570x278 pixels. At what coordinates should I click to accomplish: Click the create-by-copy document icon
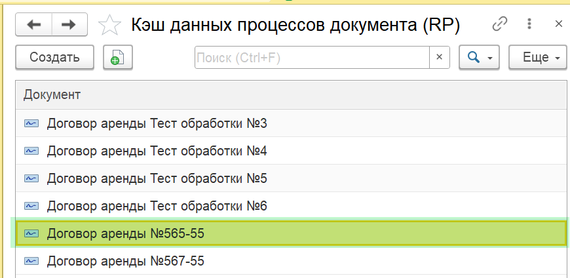click(118, 57)
